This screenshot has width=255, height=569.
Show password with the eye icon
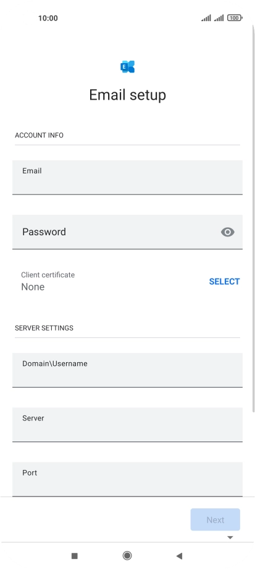coord(227,232)
